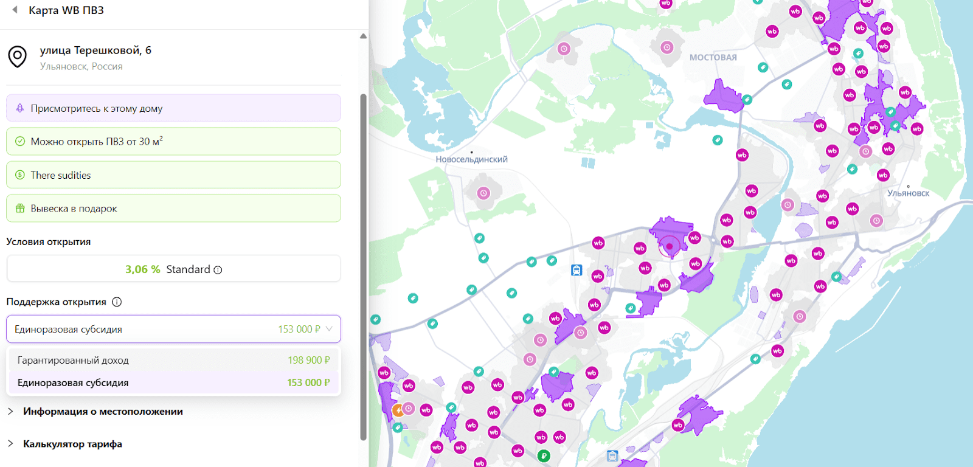Click the Ульяновск city label on map

click(908, 193)
